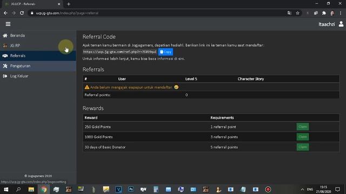Open the hamburger sidebar menu
Screen dimensions: 346x194
8,24
